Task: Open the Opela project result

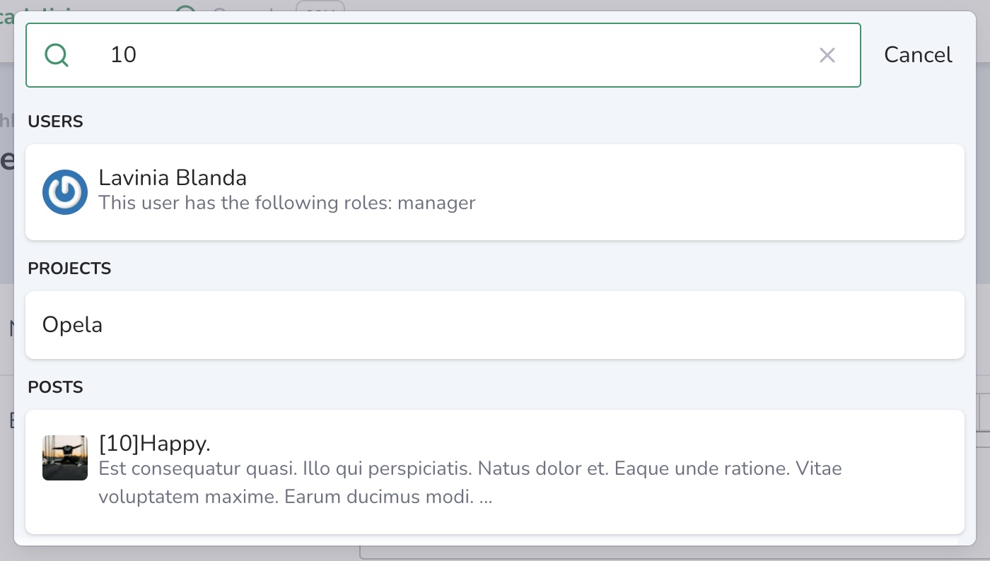Action: point(495,325)
